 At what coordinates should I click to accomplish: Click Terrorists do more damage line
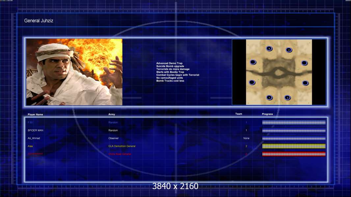173,69
